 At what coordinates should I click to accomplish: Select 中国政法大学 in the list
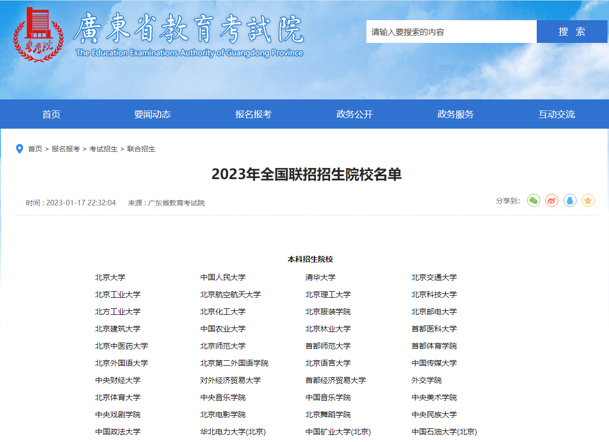pyautogui.click(x=118, y=432)
